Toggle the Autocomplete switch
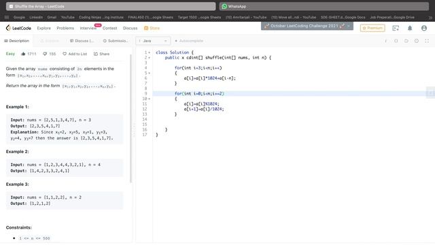Screen dimensions: 435x245 (176, 41)
